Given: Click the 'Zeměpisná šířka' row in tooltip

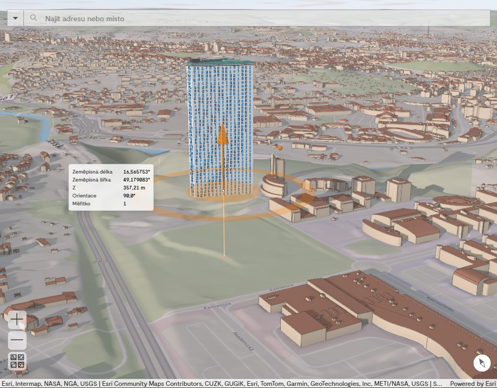Looking at the screenshot, I should [111, 180].
